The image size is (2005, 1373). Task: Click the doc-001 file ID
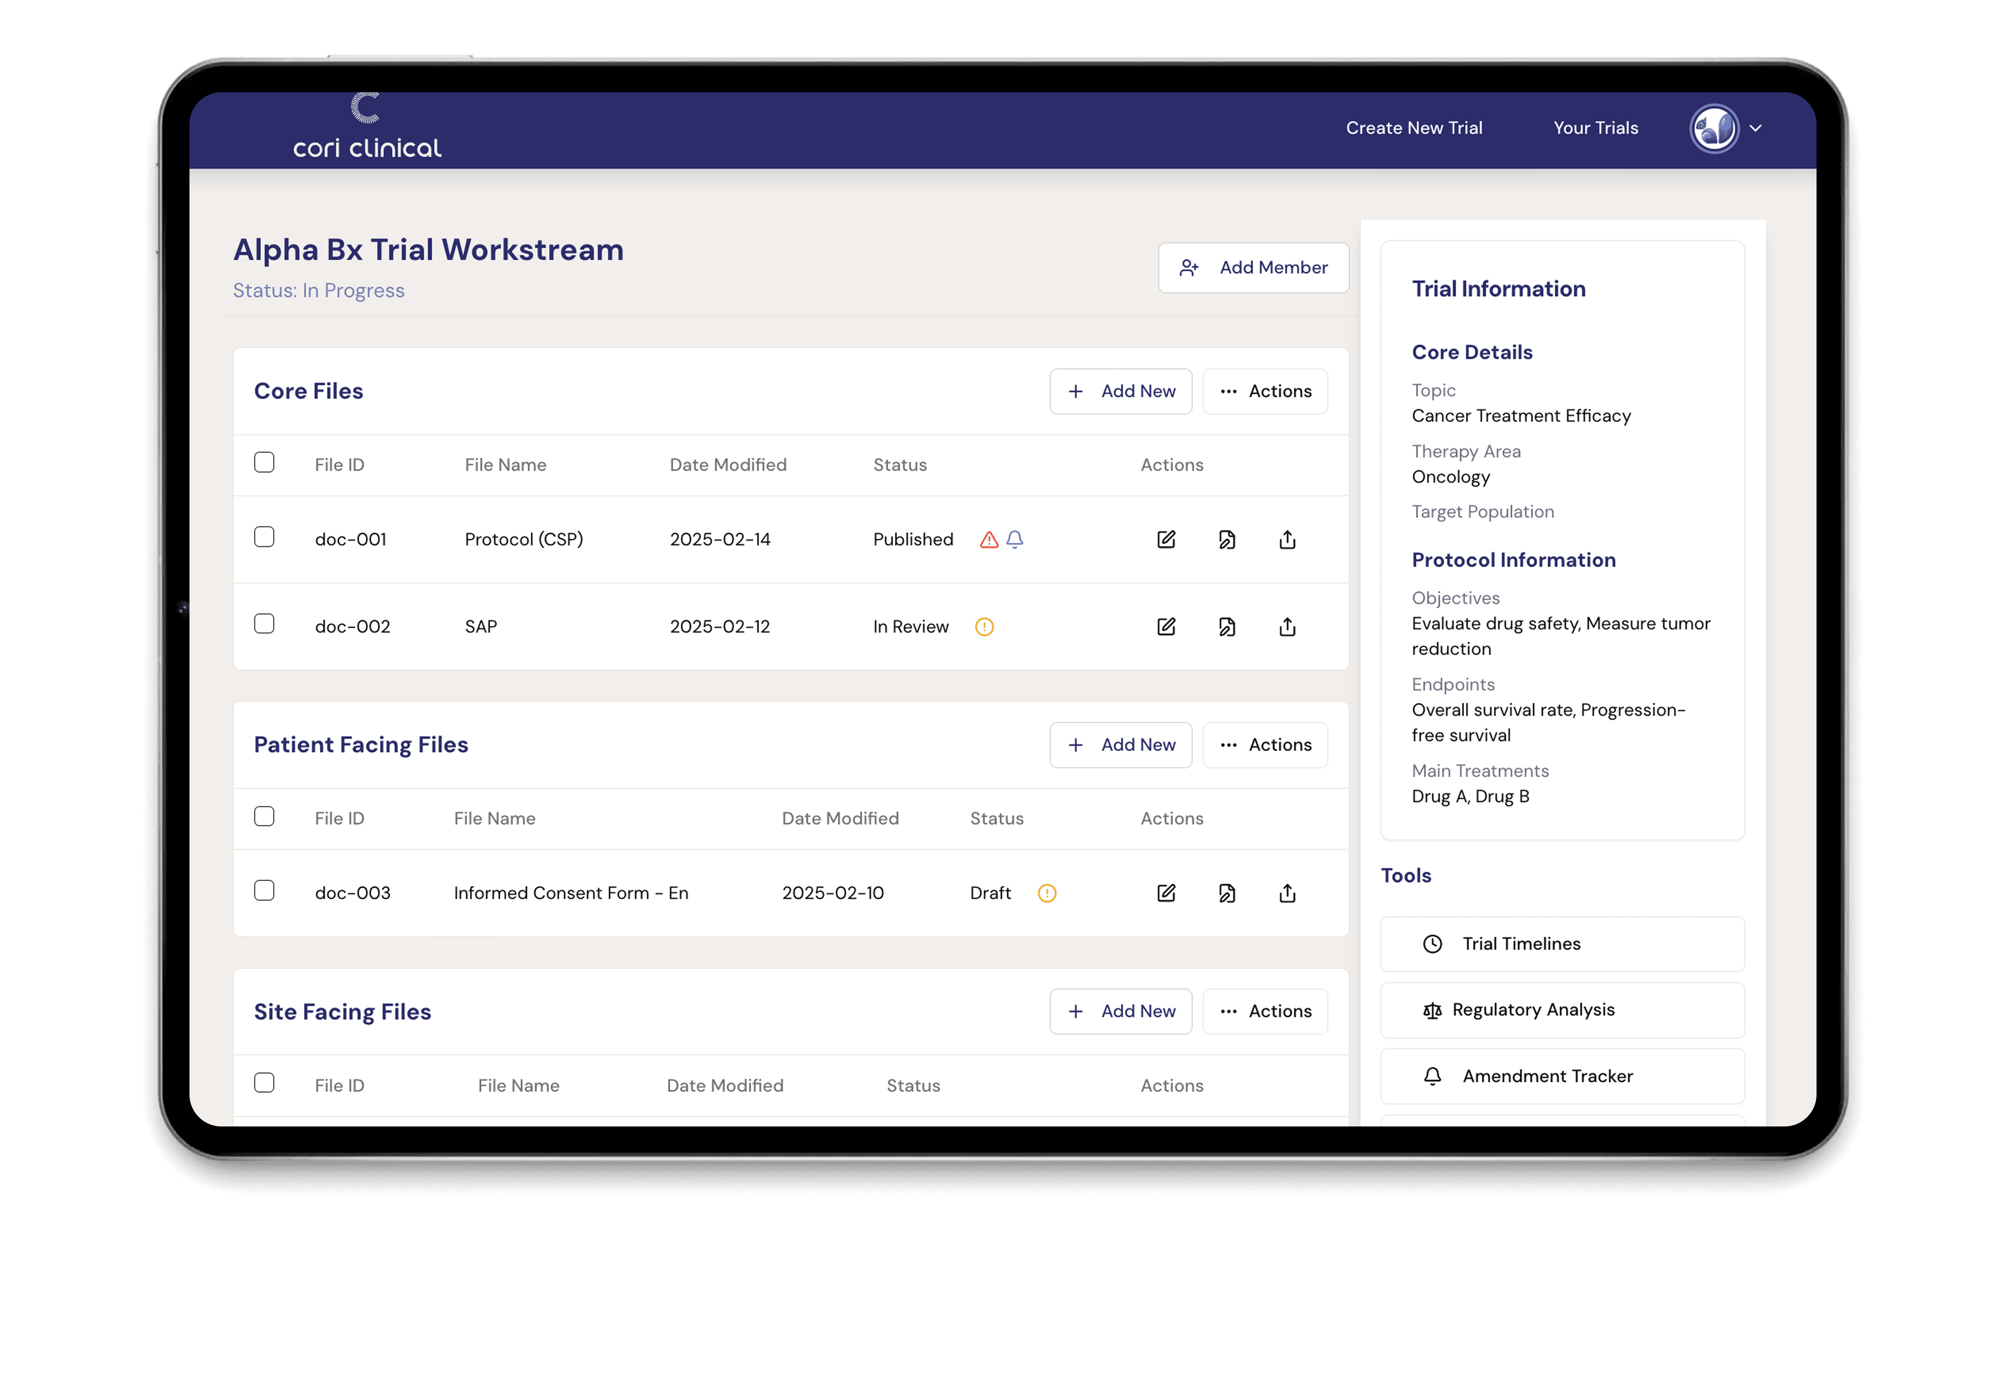(x=350, y=540)
